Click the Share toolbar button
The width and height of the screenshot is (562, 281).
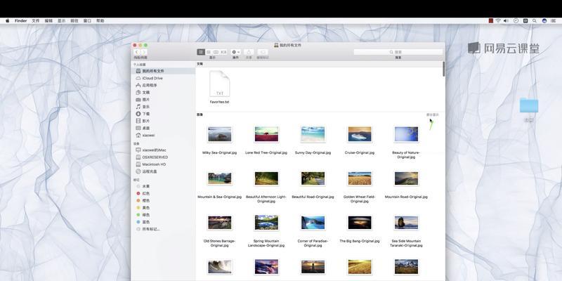coord(249,52)
